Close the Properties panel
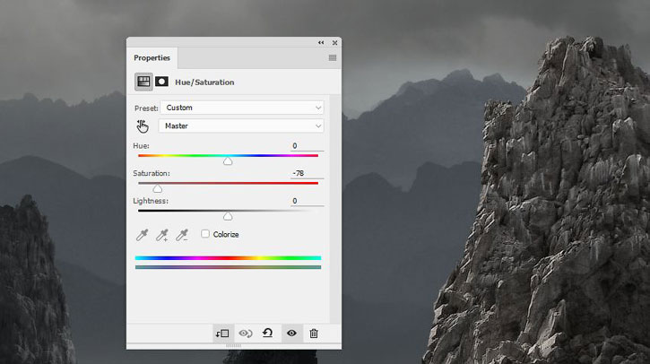This screenshot has height=364, width=650. click(334, 43)
